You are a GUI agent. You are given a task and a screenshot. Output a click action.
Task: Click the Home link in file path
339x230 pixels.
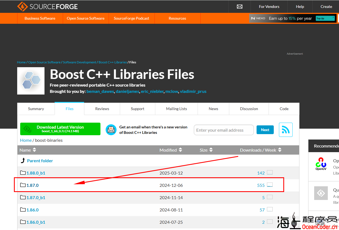click(x=26, y=140)
